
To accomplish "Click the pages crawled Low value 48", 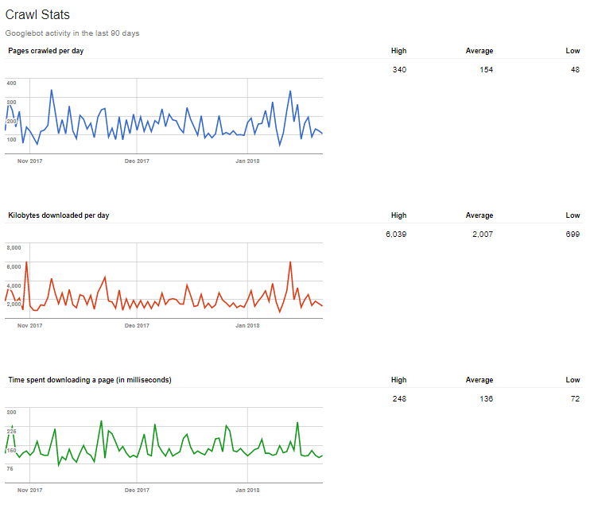I will pos(575,70).
